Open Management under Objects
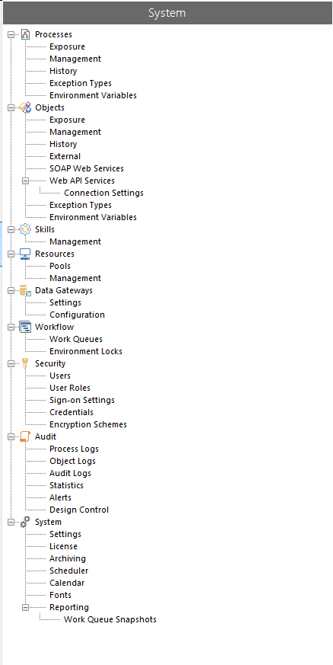333x665 pixels. [75, 132]
